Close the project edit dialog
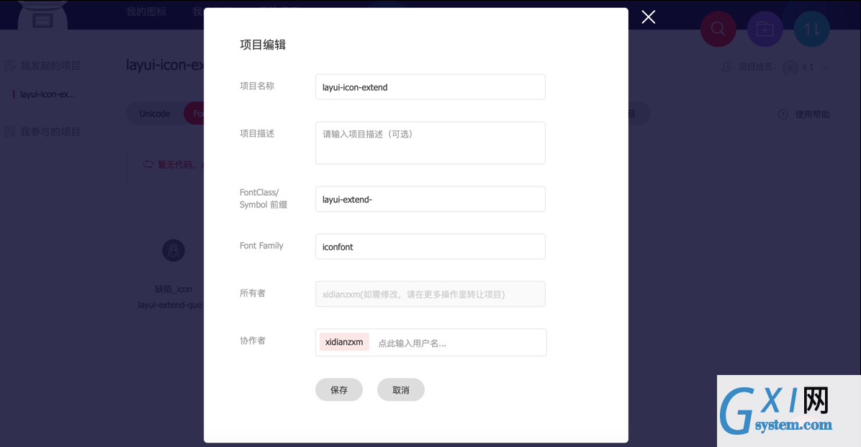The height and width of the screenshot is (447, 861). [x=649, y=17]
